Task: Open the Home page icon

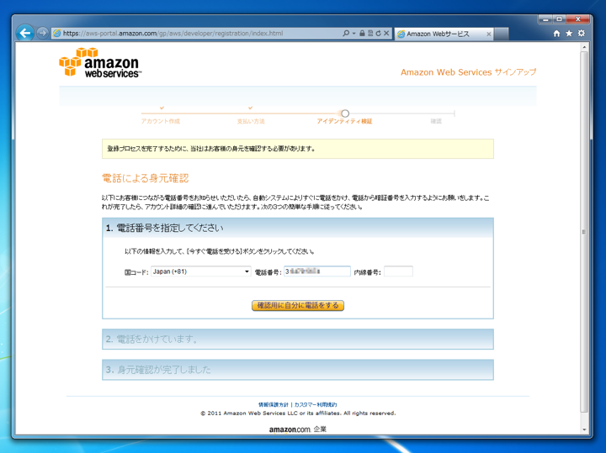Action: point(556,34)
